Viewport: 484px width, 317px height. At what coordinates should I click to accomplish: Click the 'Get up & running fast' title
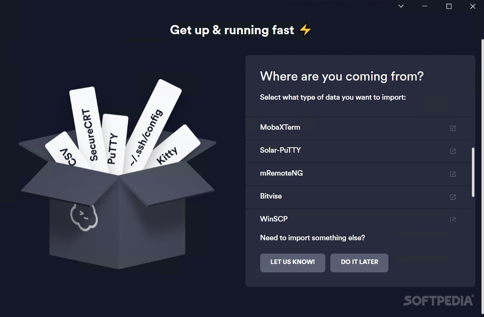click(x=232, y=30)
